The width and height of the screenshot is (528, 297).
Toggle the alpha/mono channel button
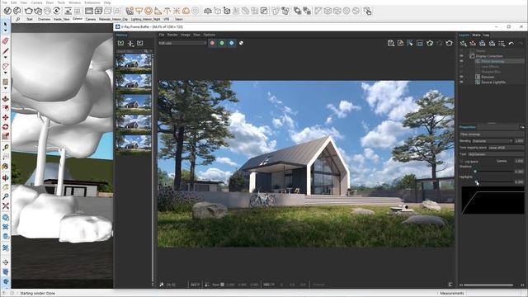click(x=241, y=43)
